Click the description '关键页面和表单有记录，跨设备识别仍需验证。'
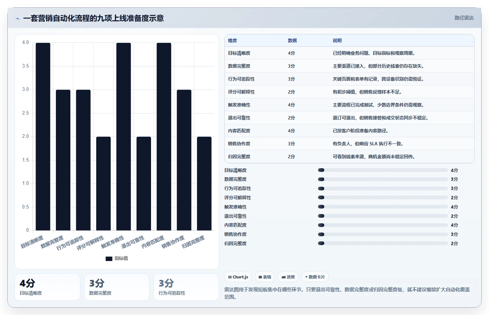The height and width of the screenshot is (315, 489). click(380, 79)
